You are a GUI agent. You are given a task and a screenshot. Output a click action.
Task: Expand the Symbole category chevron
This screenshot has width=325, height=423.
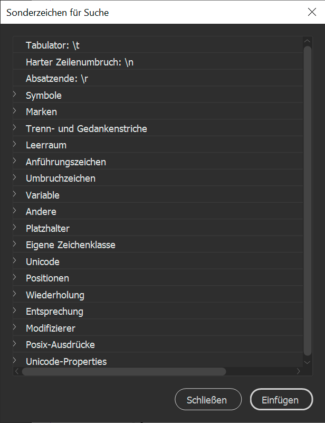click(x=15, y=94)
